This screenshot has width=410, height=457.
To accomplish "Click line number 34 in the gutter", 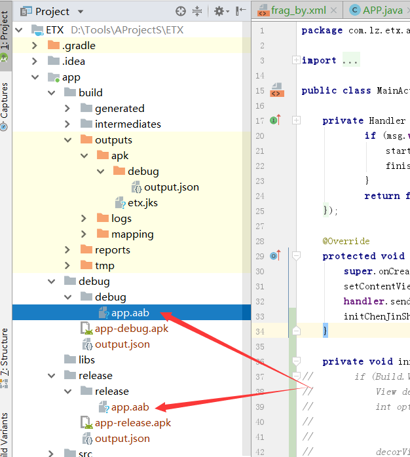I will 260,331.
